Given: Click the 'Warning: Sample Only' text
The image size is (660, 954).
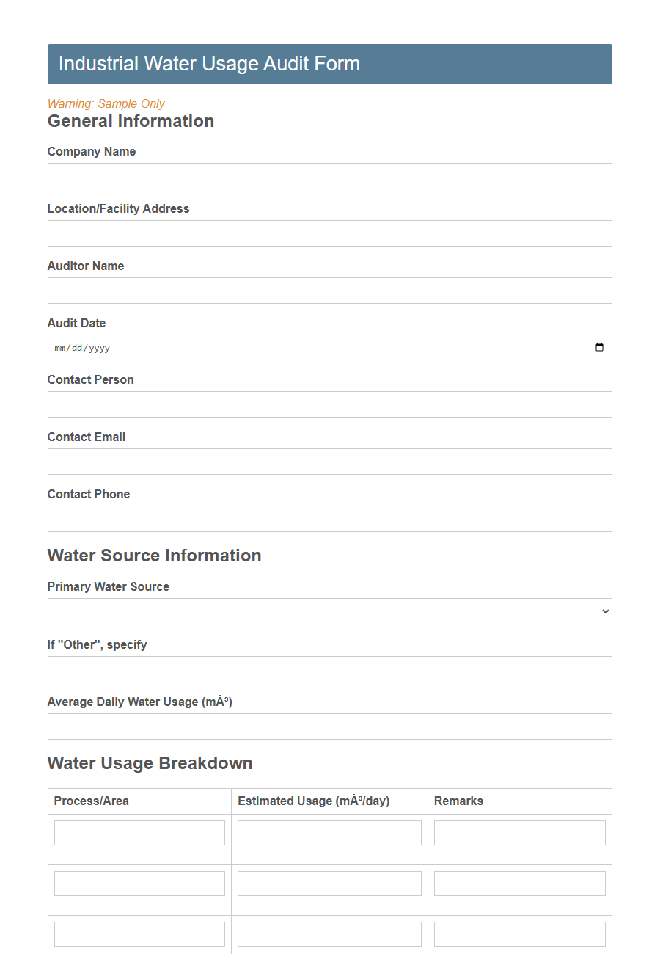Looking at the screenshot, I should (106, 103).
